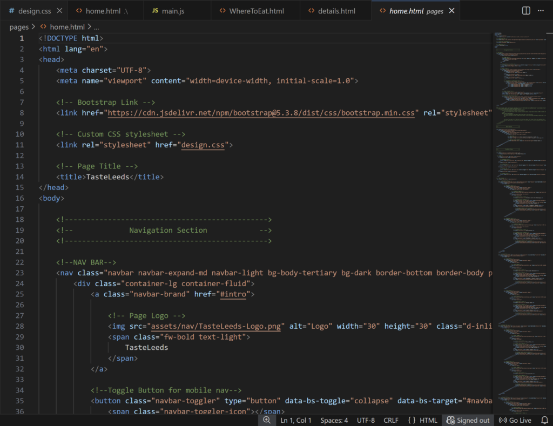Click the zoom magnifier icon in status bar
The height and width of the screenshot is (426, 553).
tap(266, 420)
